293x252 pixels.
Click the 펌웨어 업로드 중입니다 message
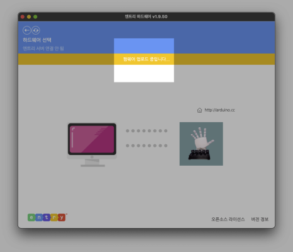click(146, 59)
